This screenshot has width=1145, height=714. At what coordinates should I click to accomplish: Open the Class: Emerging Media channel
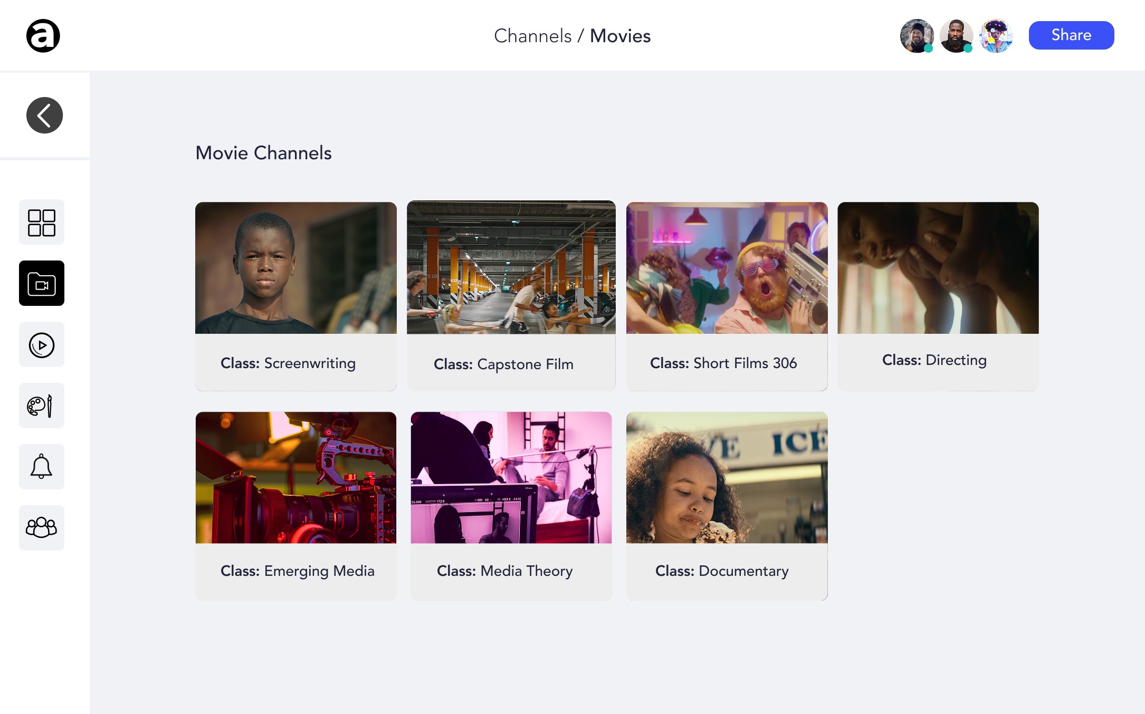click(x=296, y=506)
